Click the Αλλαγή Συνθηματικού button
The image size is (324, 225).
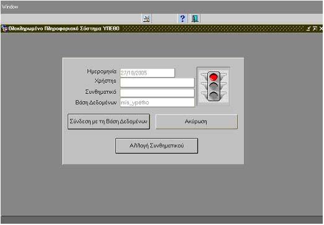coord(156,145)
